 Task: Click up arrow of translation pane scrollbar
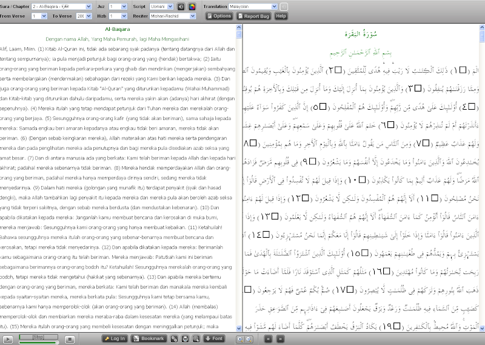coord(239,27)
